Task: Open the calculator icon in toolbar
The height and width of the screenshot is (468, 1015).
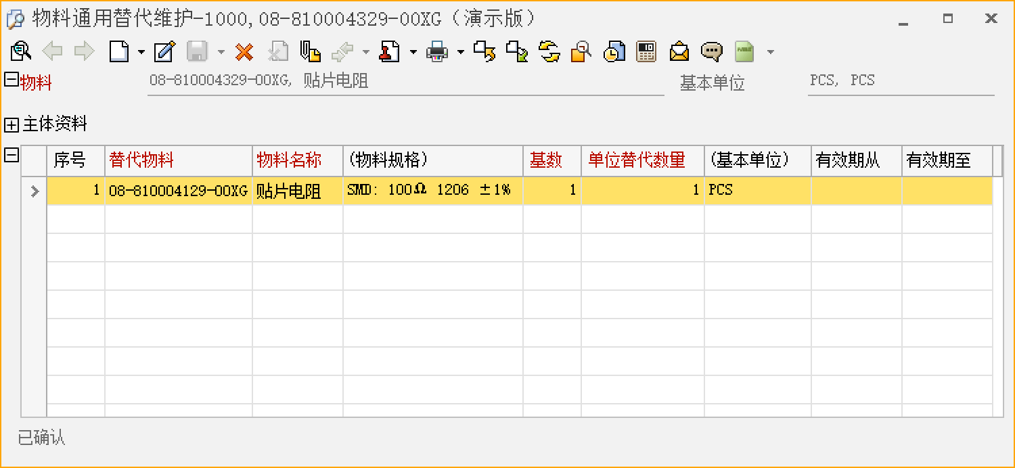Action: pos(646,51)
